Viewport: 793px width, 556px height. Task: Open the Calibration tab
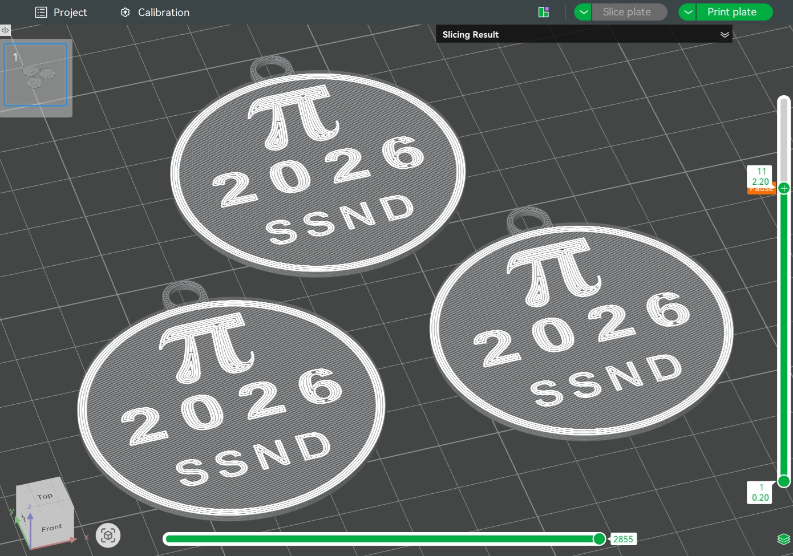[x=163, y=13]
